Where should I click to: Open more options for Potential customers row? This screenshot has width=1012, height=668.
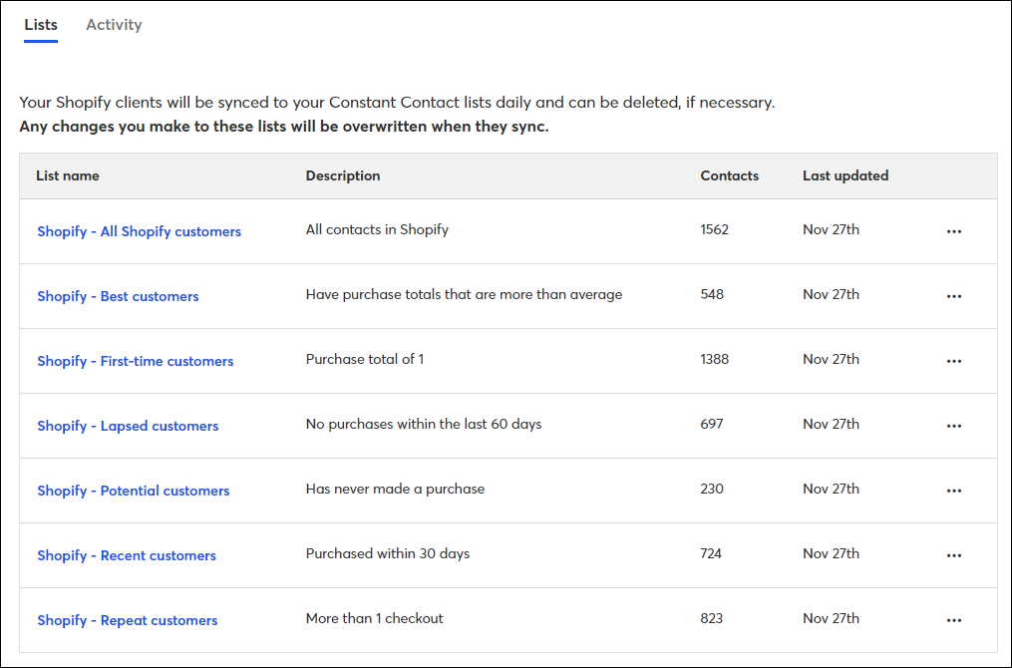[954, 491]
